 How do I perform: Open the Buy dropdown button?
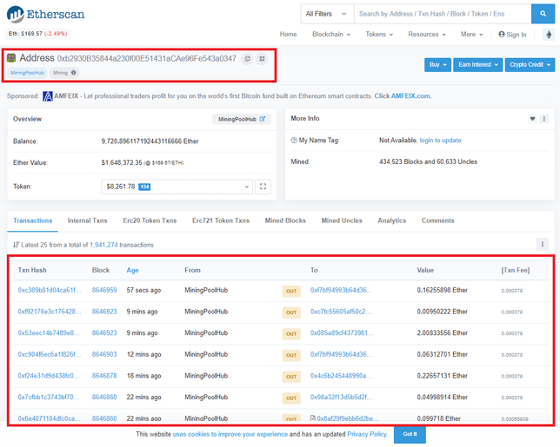(437, 65)
